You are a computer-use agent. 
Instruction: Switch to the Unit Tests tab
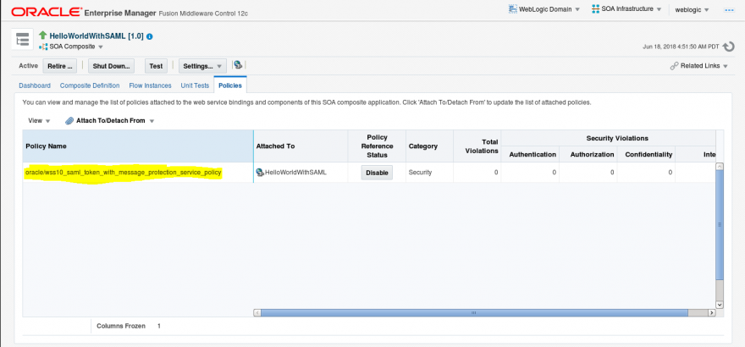click(x=195, y=86)
